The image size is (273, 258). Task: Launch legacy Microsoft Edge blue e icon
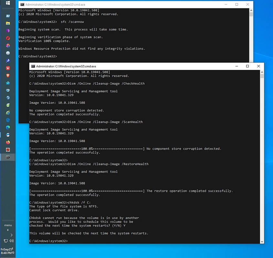[x=8, y=120]
